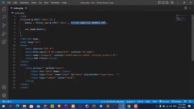Toggle the primary side bar layout button
The width and height of the screenshot is (194, 109).
pyautogui.click(x=159, y=3)
